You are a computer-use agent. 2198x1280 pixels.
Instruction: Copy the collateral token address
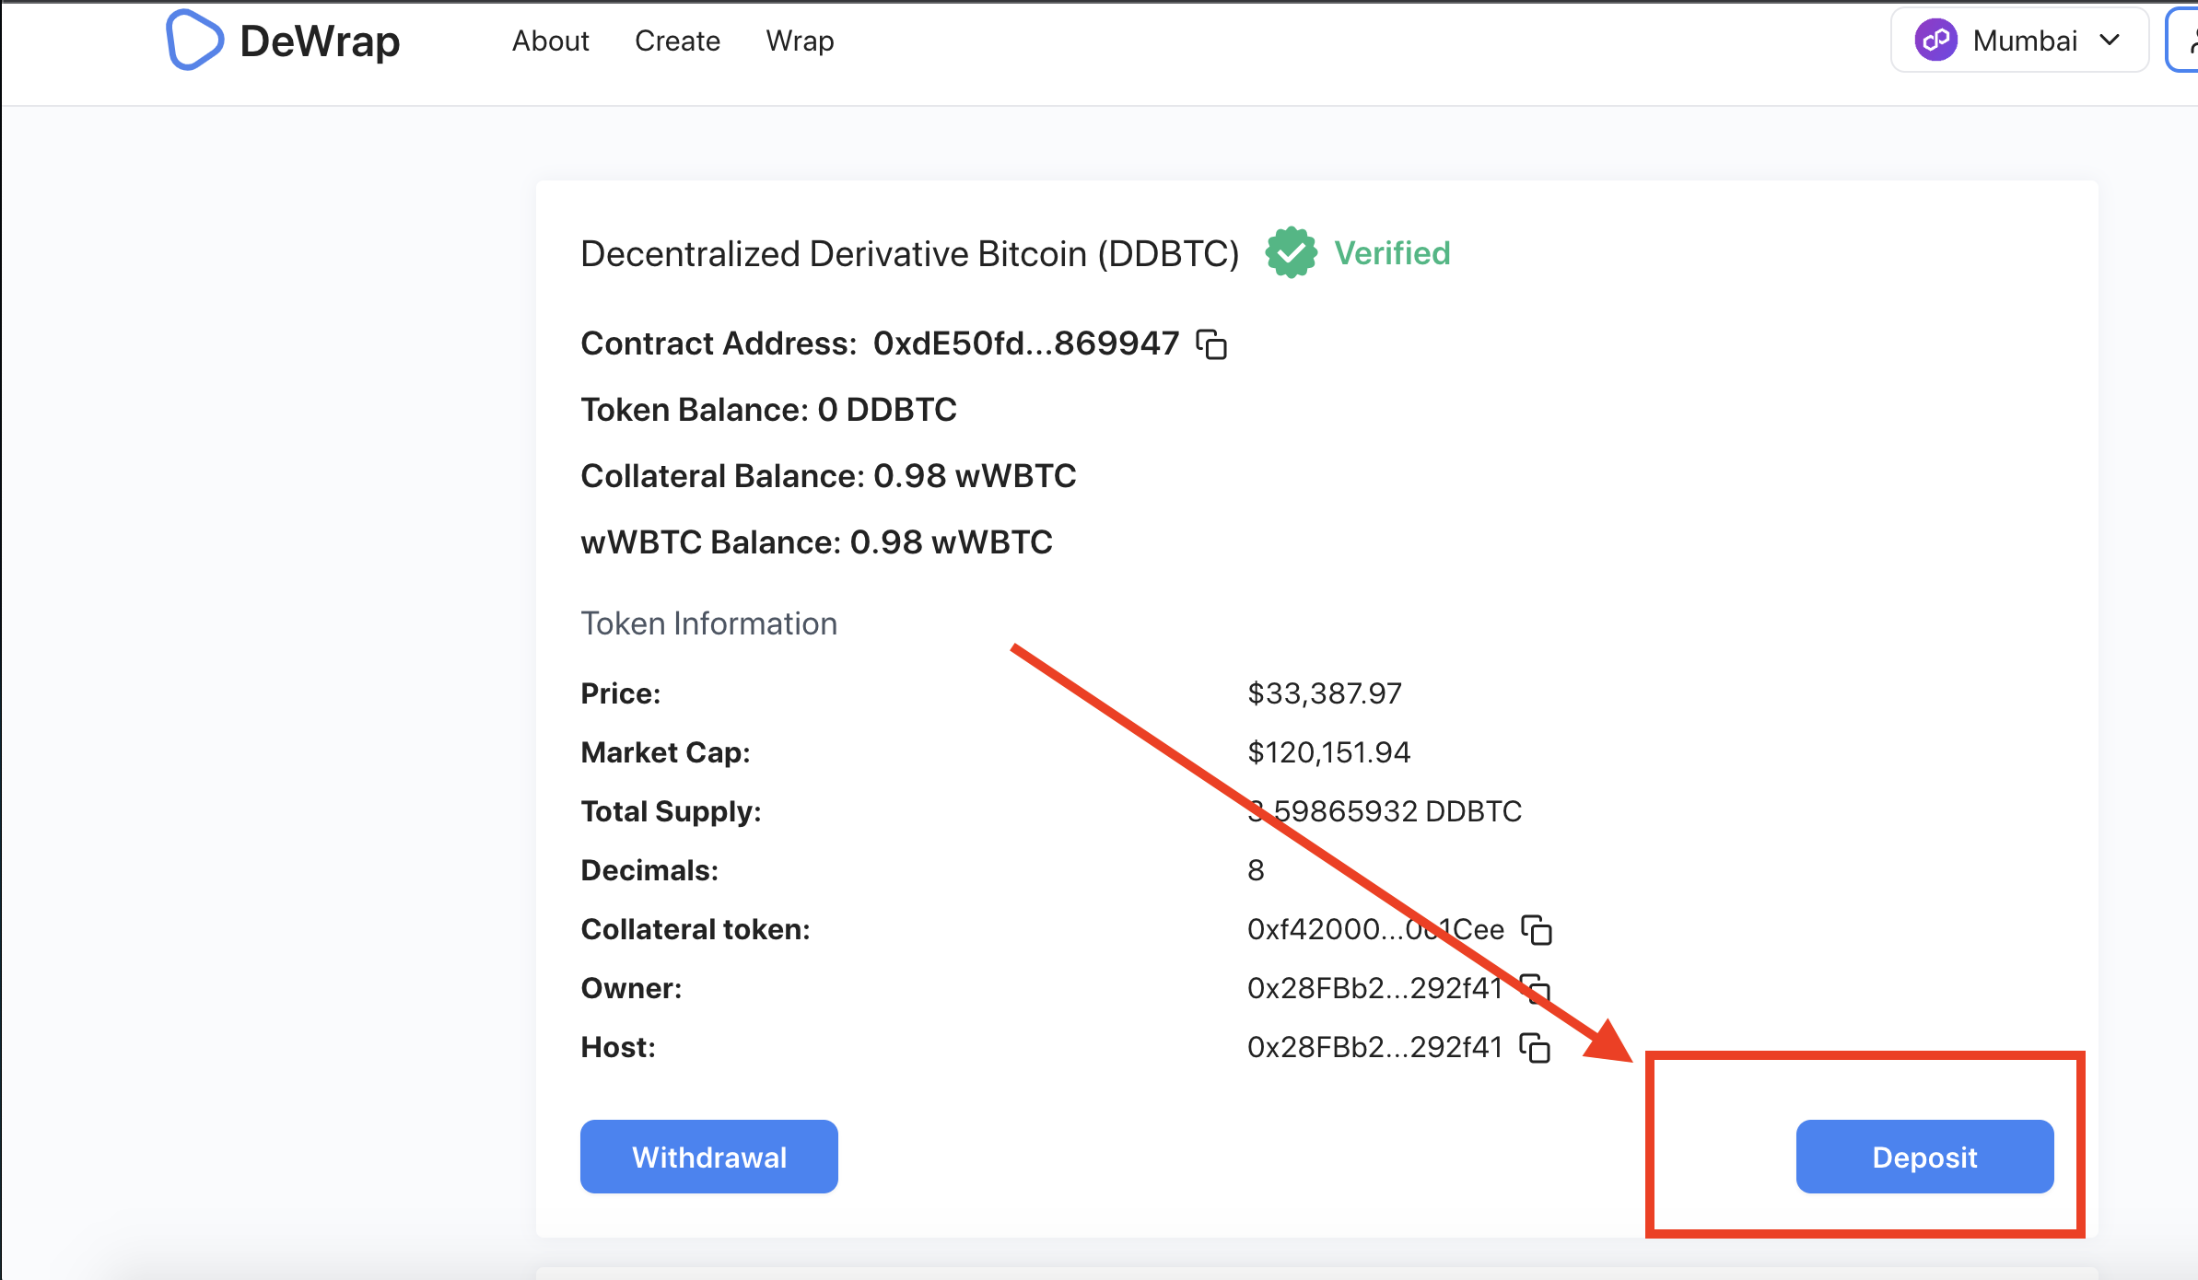click(1537, 930)
